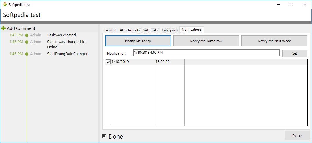
Task: Minimize the Softpedia test window
Action: 278,4
